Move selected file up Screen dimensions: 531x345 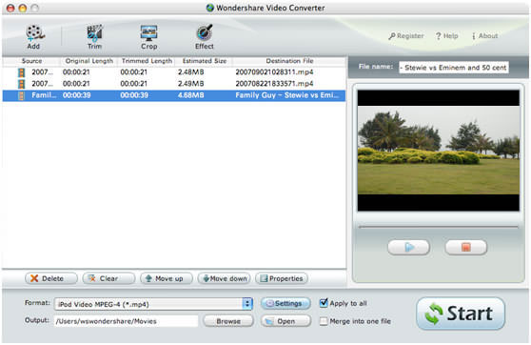tap(167, 278)
